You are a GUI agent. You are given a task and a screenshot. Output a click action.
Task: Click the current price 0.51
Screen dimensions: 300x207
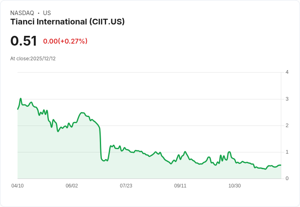(x=24, y=41)
